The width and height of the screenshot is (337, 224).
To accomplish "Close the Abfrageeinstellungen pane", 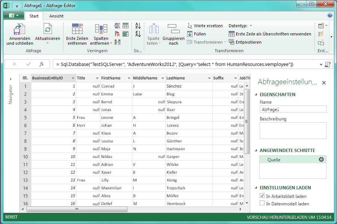I will 324,83.
